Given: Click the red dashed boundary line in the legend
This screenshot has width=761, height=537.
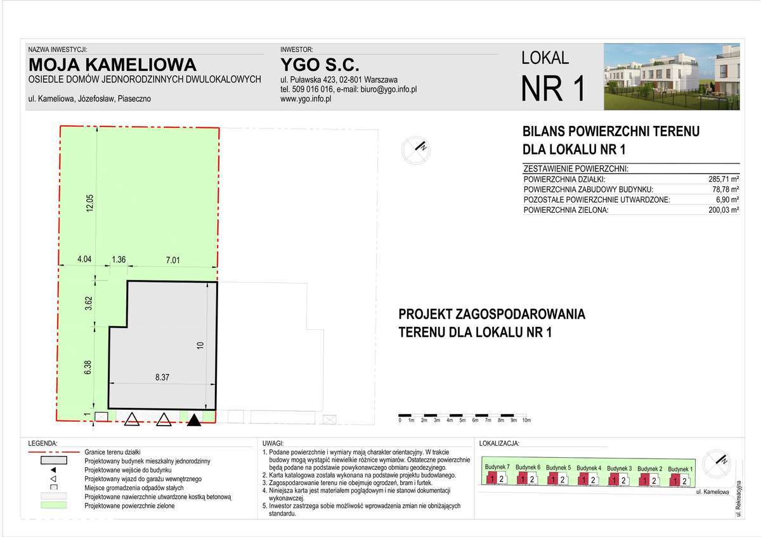Looking at the screenshot, I should [54, 453].
